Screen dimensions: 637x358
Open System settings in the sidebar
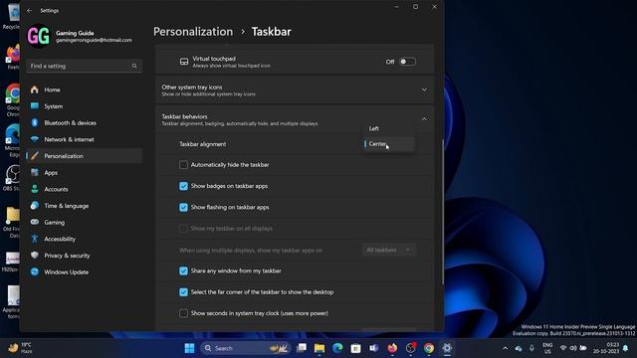point(84,106)
